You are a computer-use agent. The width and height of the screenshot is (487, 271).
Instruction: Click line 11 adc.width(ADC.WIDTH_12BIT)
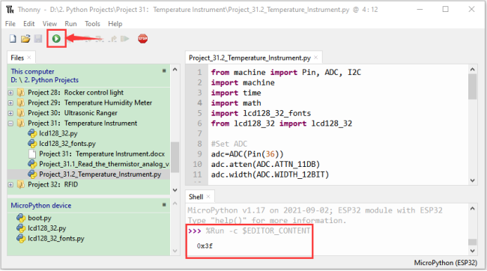tap(270, 174)
